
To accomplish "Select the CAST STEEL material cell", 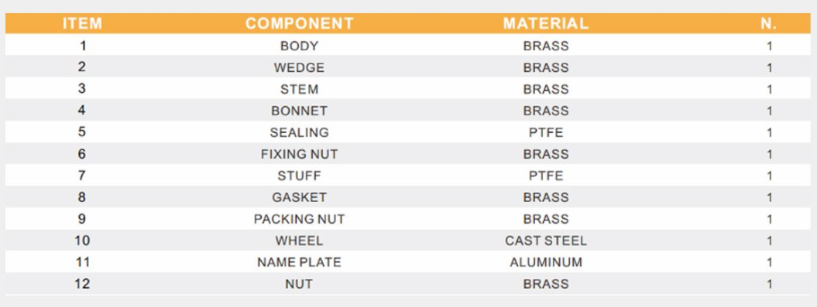I will 545,241.
